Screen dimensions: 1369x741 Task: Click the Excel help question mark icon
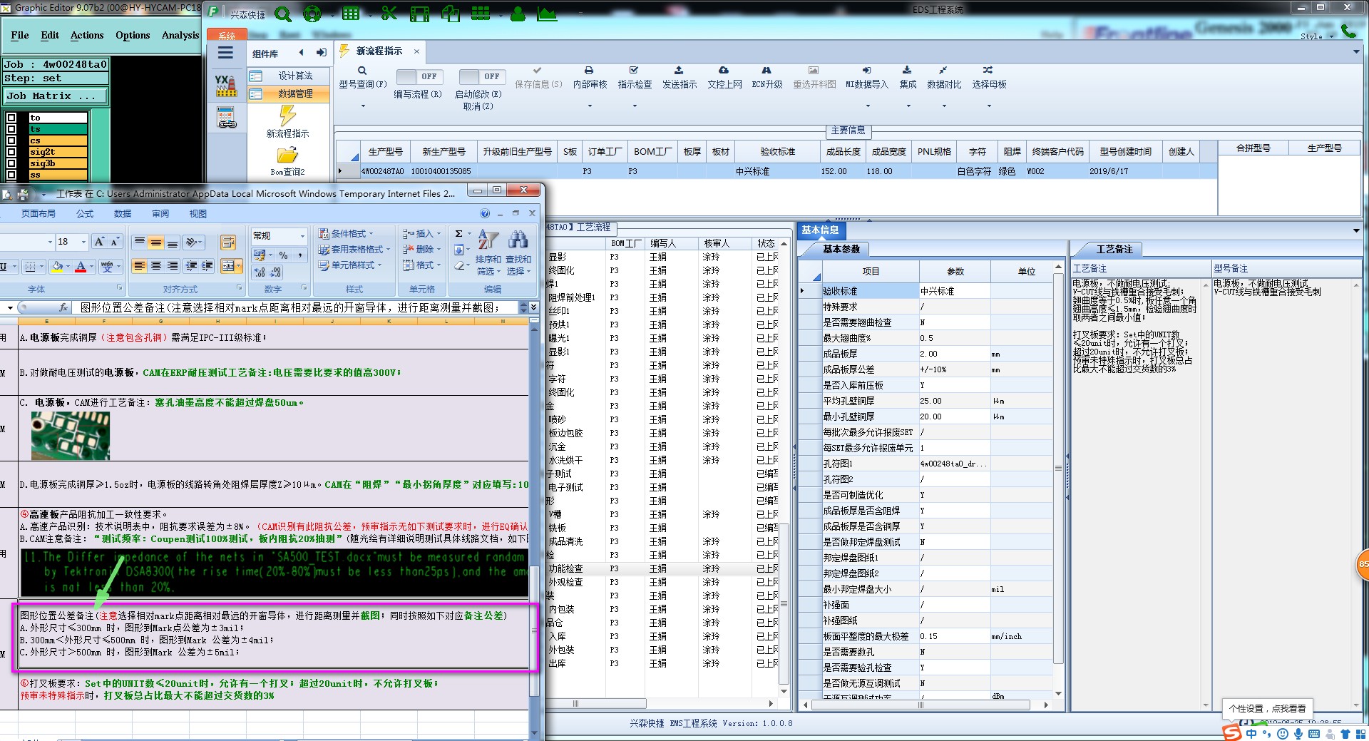(485, 213)
